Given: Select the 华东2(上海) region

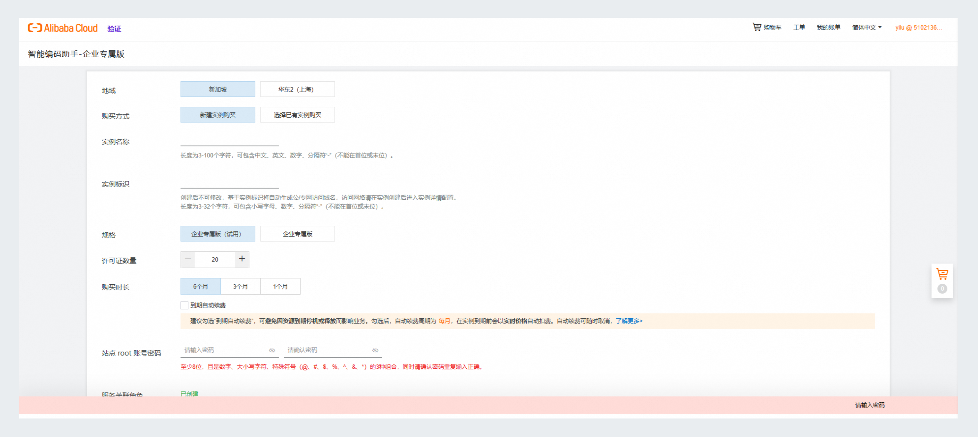Looking at the screenshot, I should click(x=297, y=89).
